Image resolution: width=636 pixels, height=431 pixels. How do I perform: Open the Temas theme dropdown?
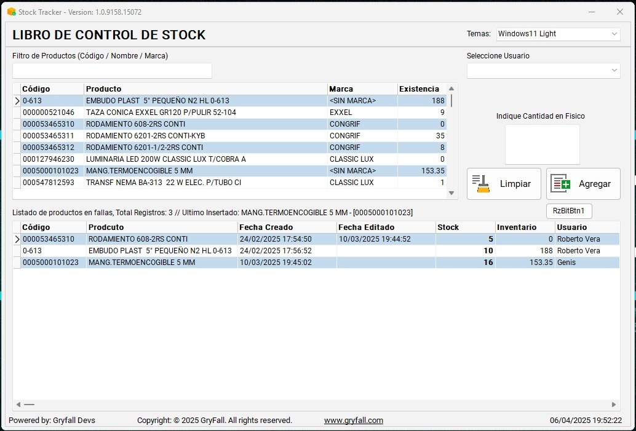[558, 34]
